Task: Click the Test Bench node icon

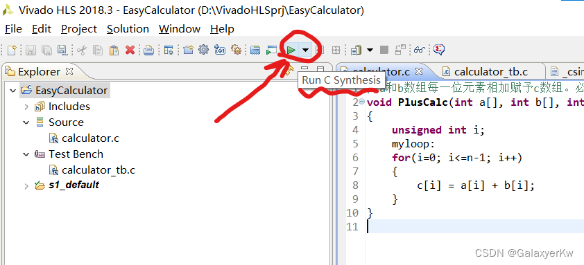Action: [40, 154]
